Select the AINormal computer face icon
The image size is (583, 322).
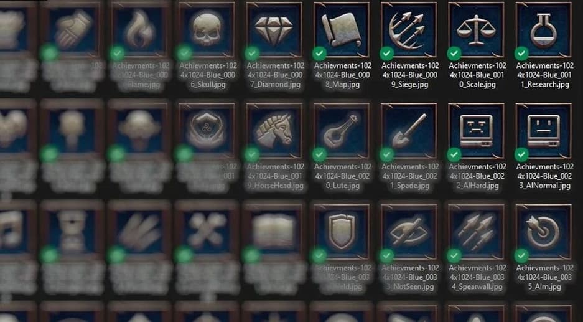click(x=544, y=131)
